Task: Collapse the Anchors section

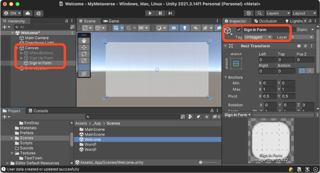Action: (x=226, y=77)
